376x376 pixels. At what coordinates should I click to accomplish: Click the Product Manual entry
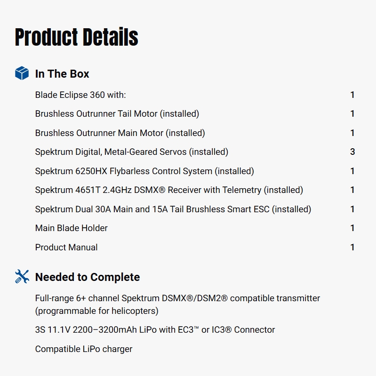(66, 248)
